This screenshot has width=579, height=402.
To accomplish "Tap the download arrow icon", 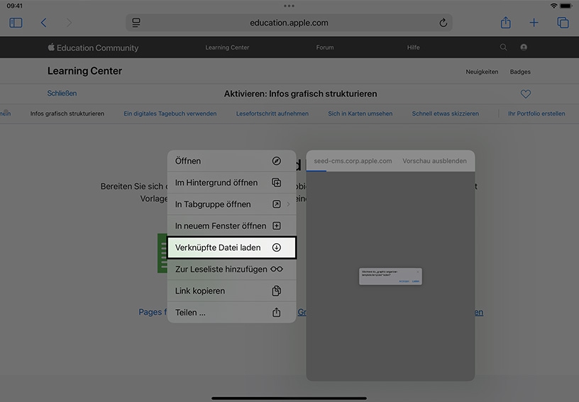I will click(277, 247).
